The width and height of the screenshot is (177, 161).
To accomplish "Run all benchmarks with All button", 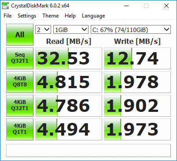I will [20, 35].
